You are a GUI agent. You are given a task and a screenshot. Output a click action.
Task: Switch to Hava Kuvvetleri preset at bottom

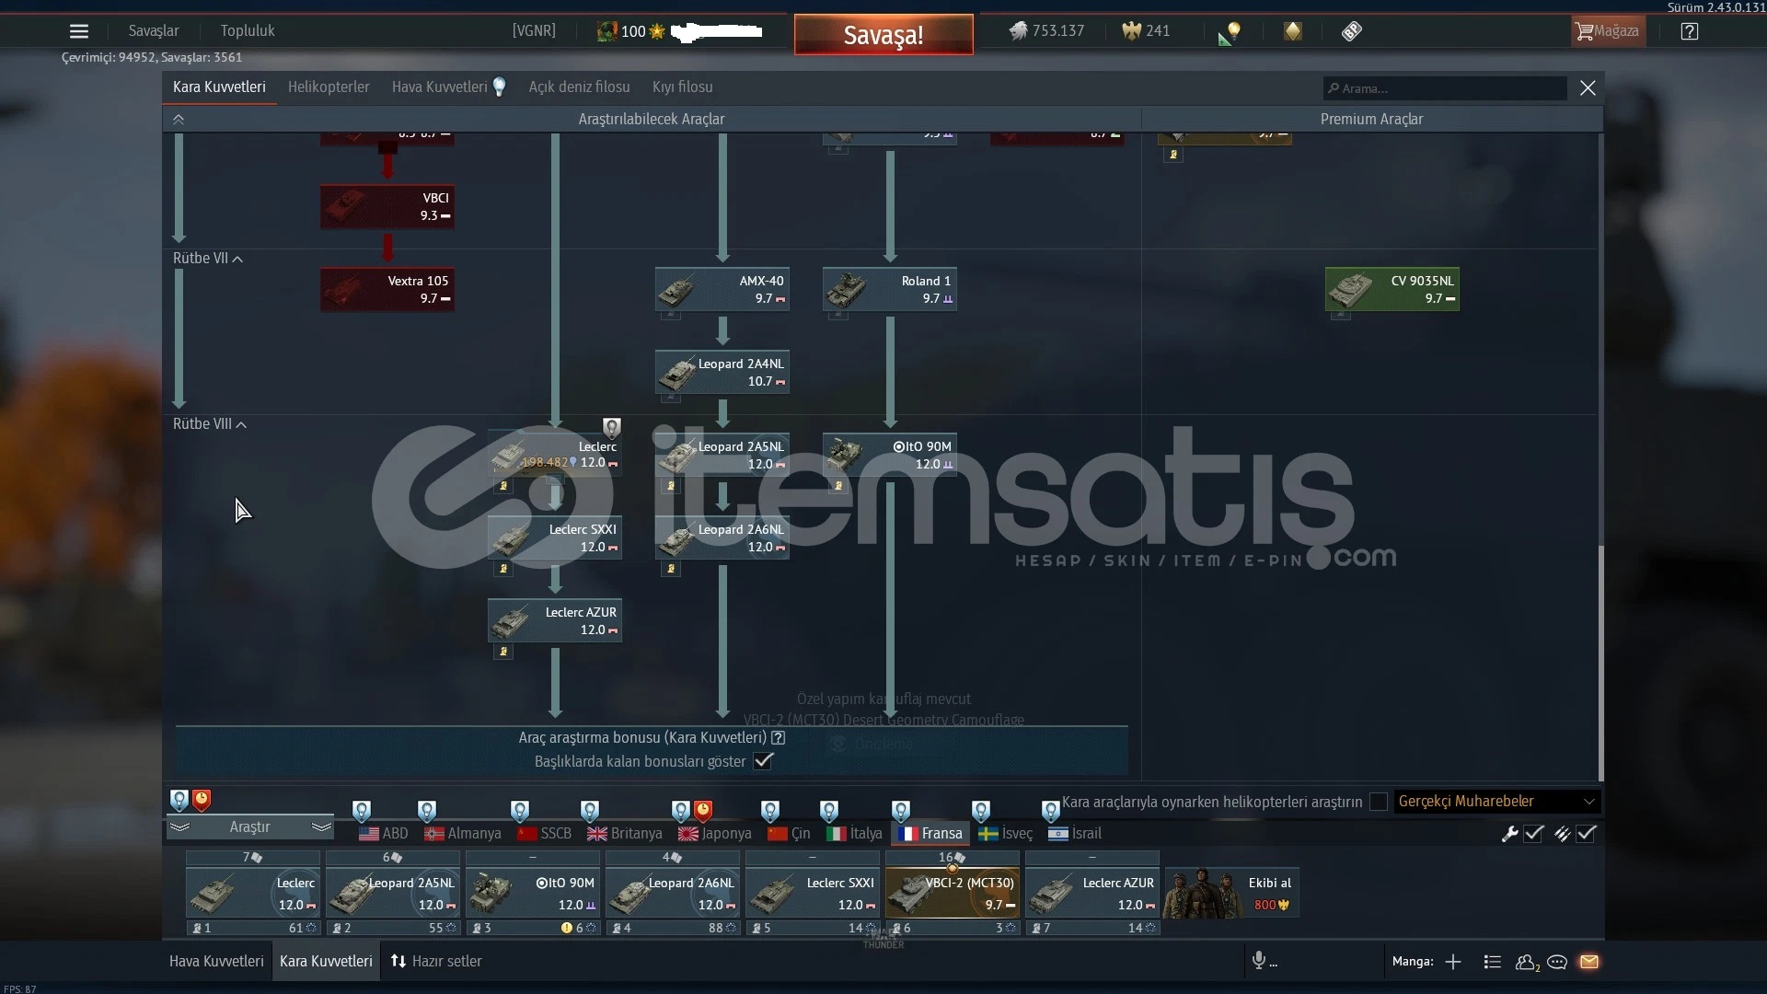(x=216, y=961)
